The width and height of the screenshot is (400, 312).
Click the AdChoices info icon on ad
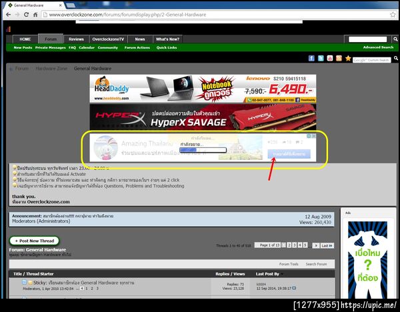pos(309,136)
